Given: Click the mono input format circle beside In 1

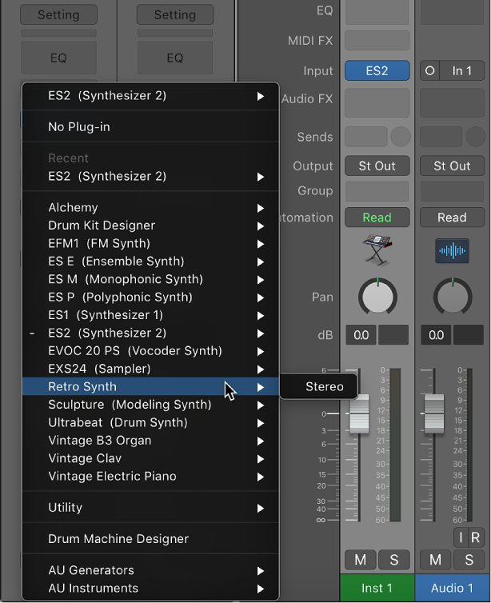Looking at the screenshot, I should 430,71.
